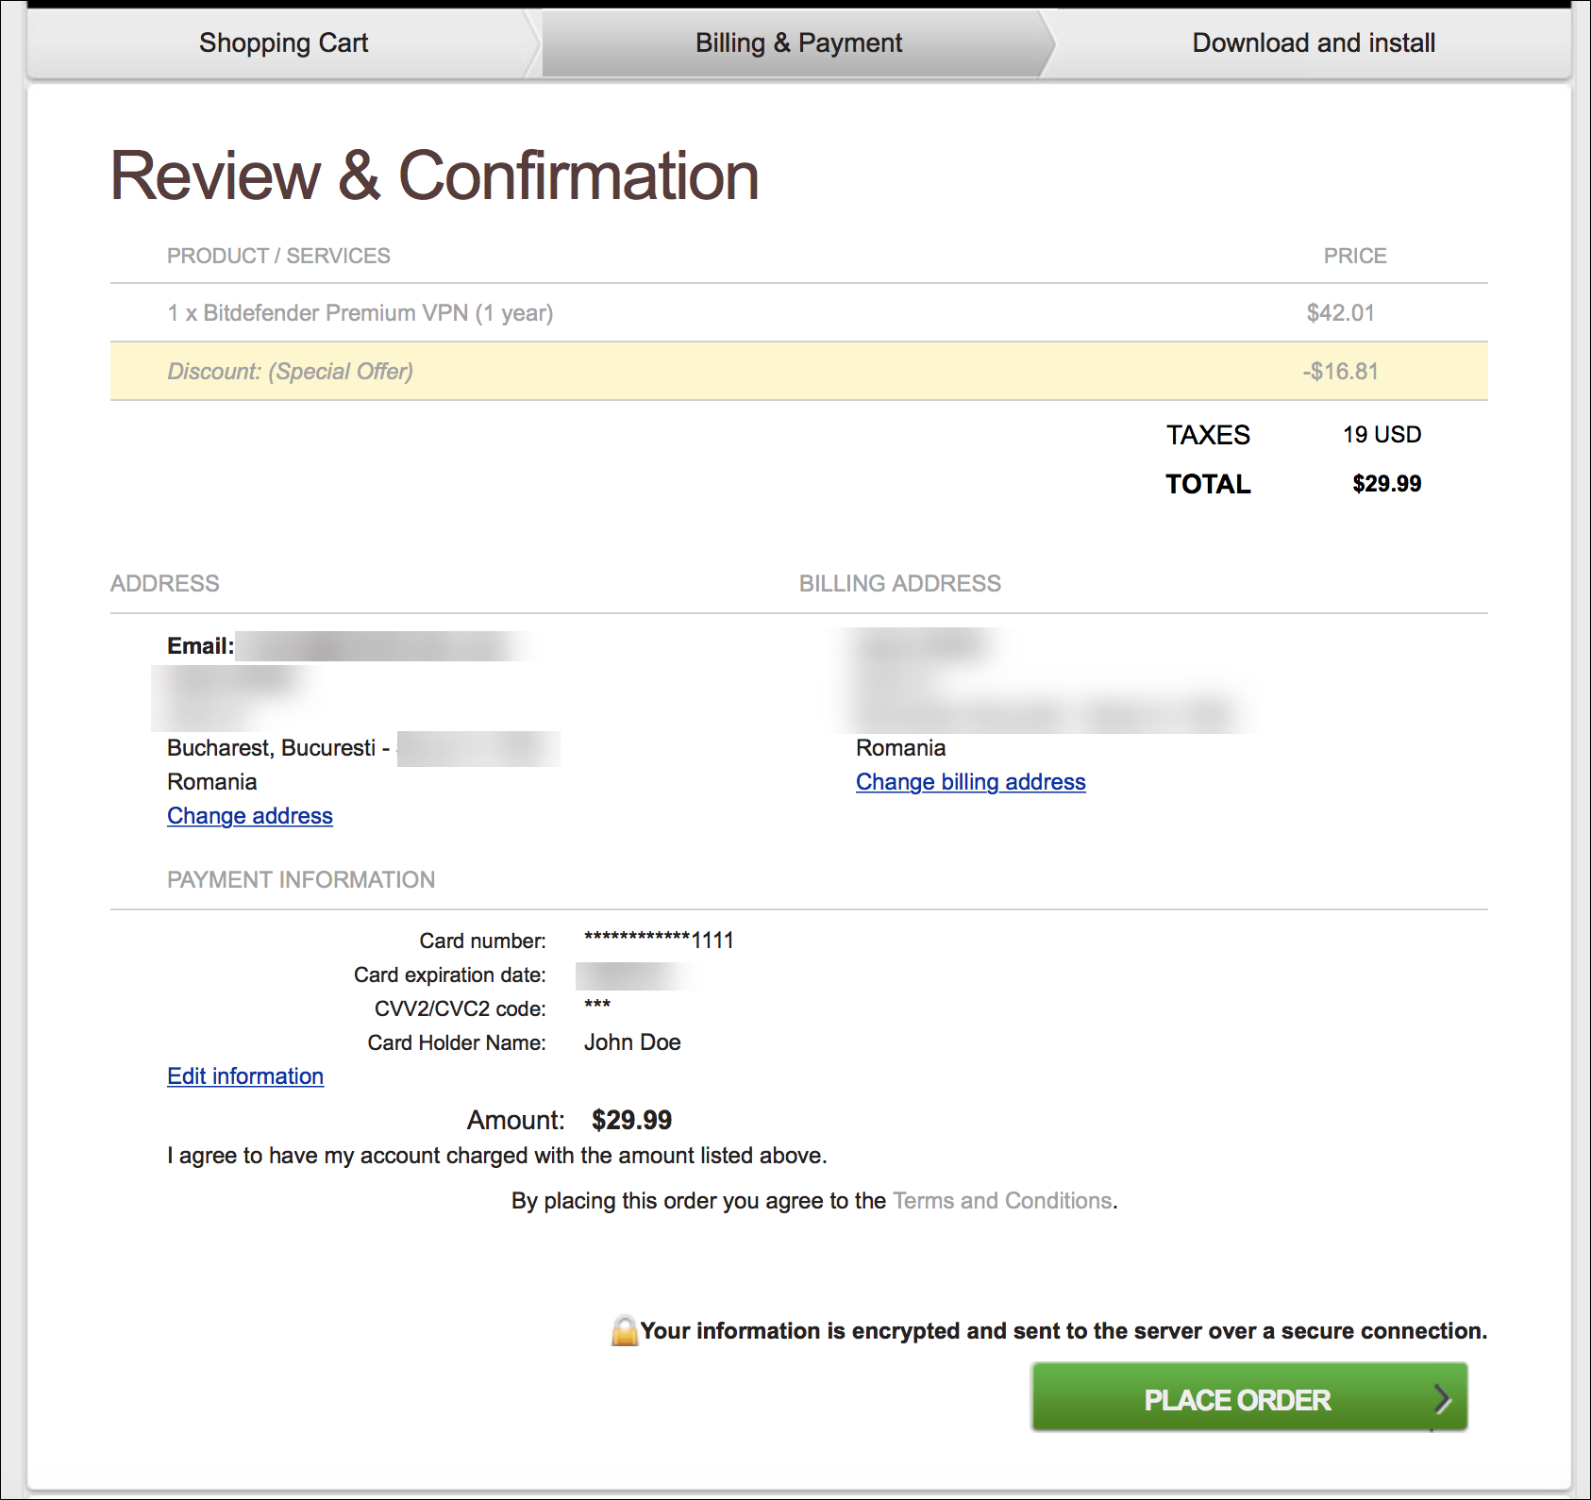This screenshot has height=1500, width=1591.
Task: Click the $42.01 product price
Action: (x=1340, y=313)
